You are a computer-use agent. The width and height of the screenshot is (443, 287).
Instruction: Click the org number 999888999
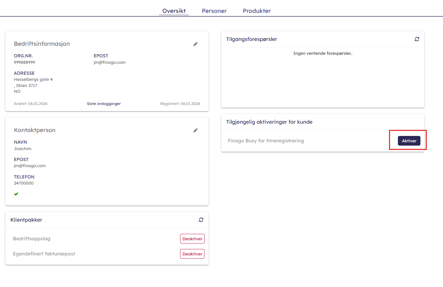[24, 62]
